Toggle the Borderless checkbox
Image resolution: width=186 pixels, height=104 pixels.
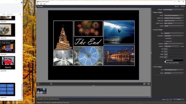[x=164, y=38]
